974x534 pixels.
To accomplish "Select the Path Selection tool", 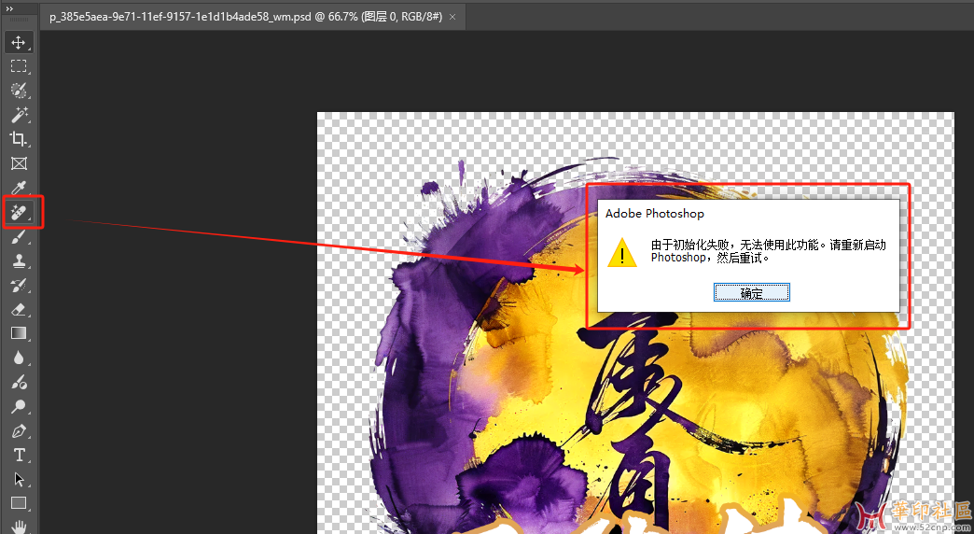I will click(19, 479).
